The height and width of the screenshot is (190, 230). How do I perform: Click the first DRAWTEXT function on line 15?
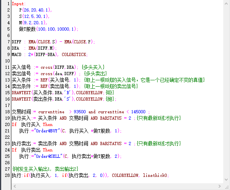pyautogui.click(x=21, y=93)
